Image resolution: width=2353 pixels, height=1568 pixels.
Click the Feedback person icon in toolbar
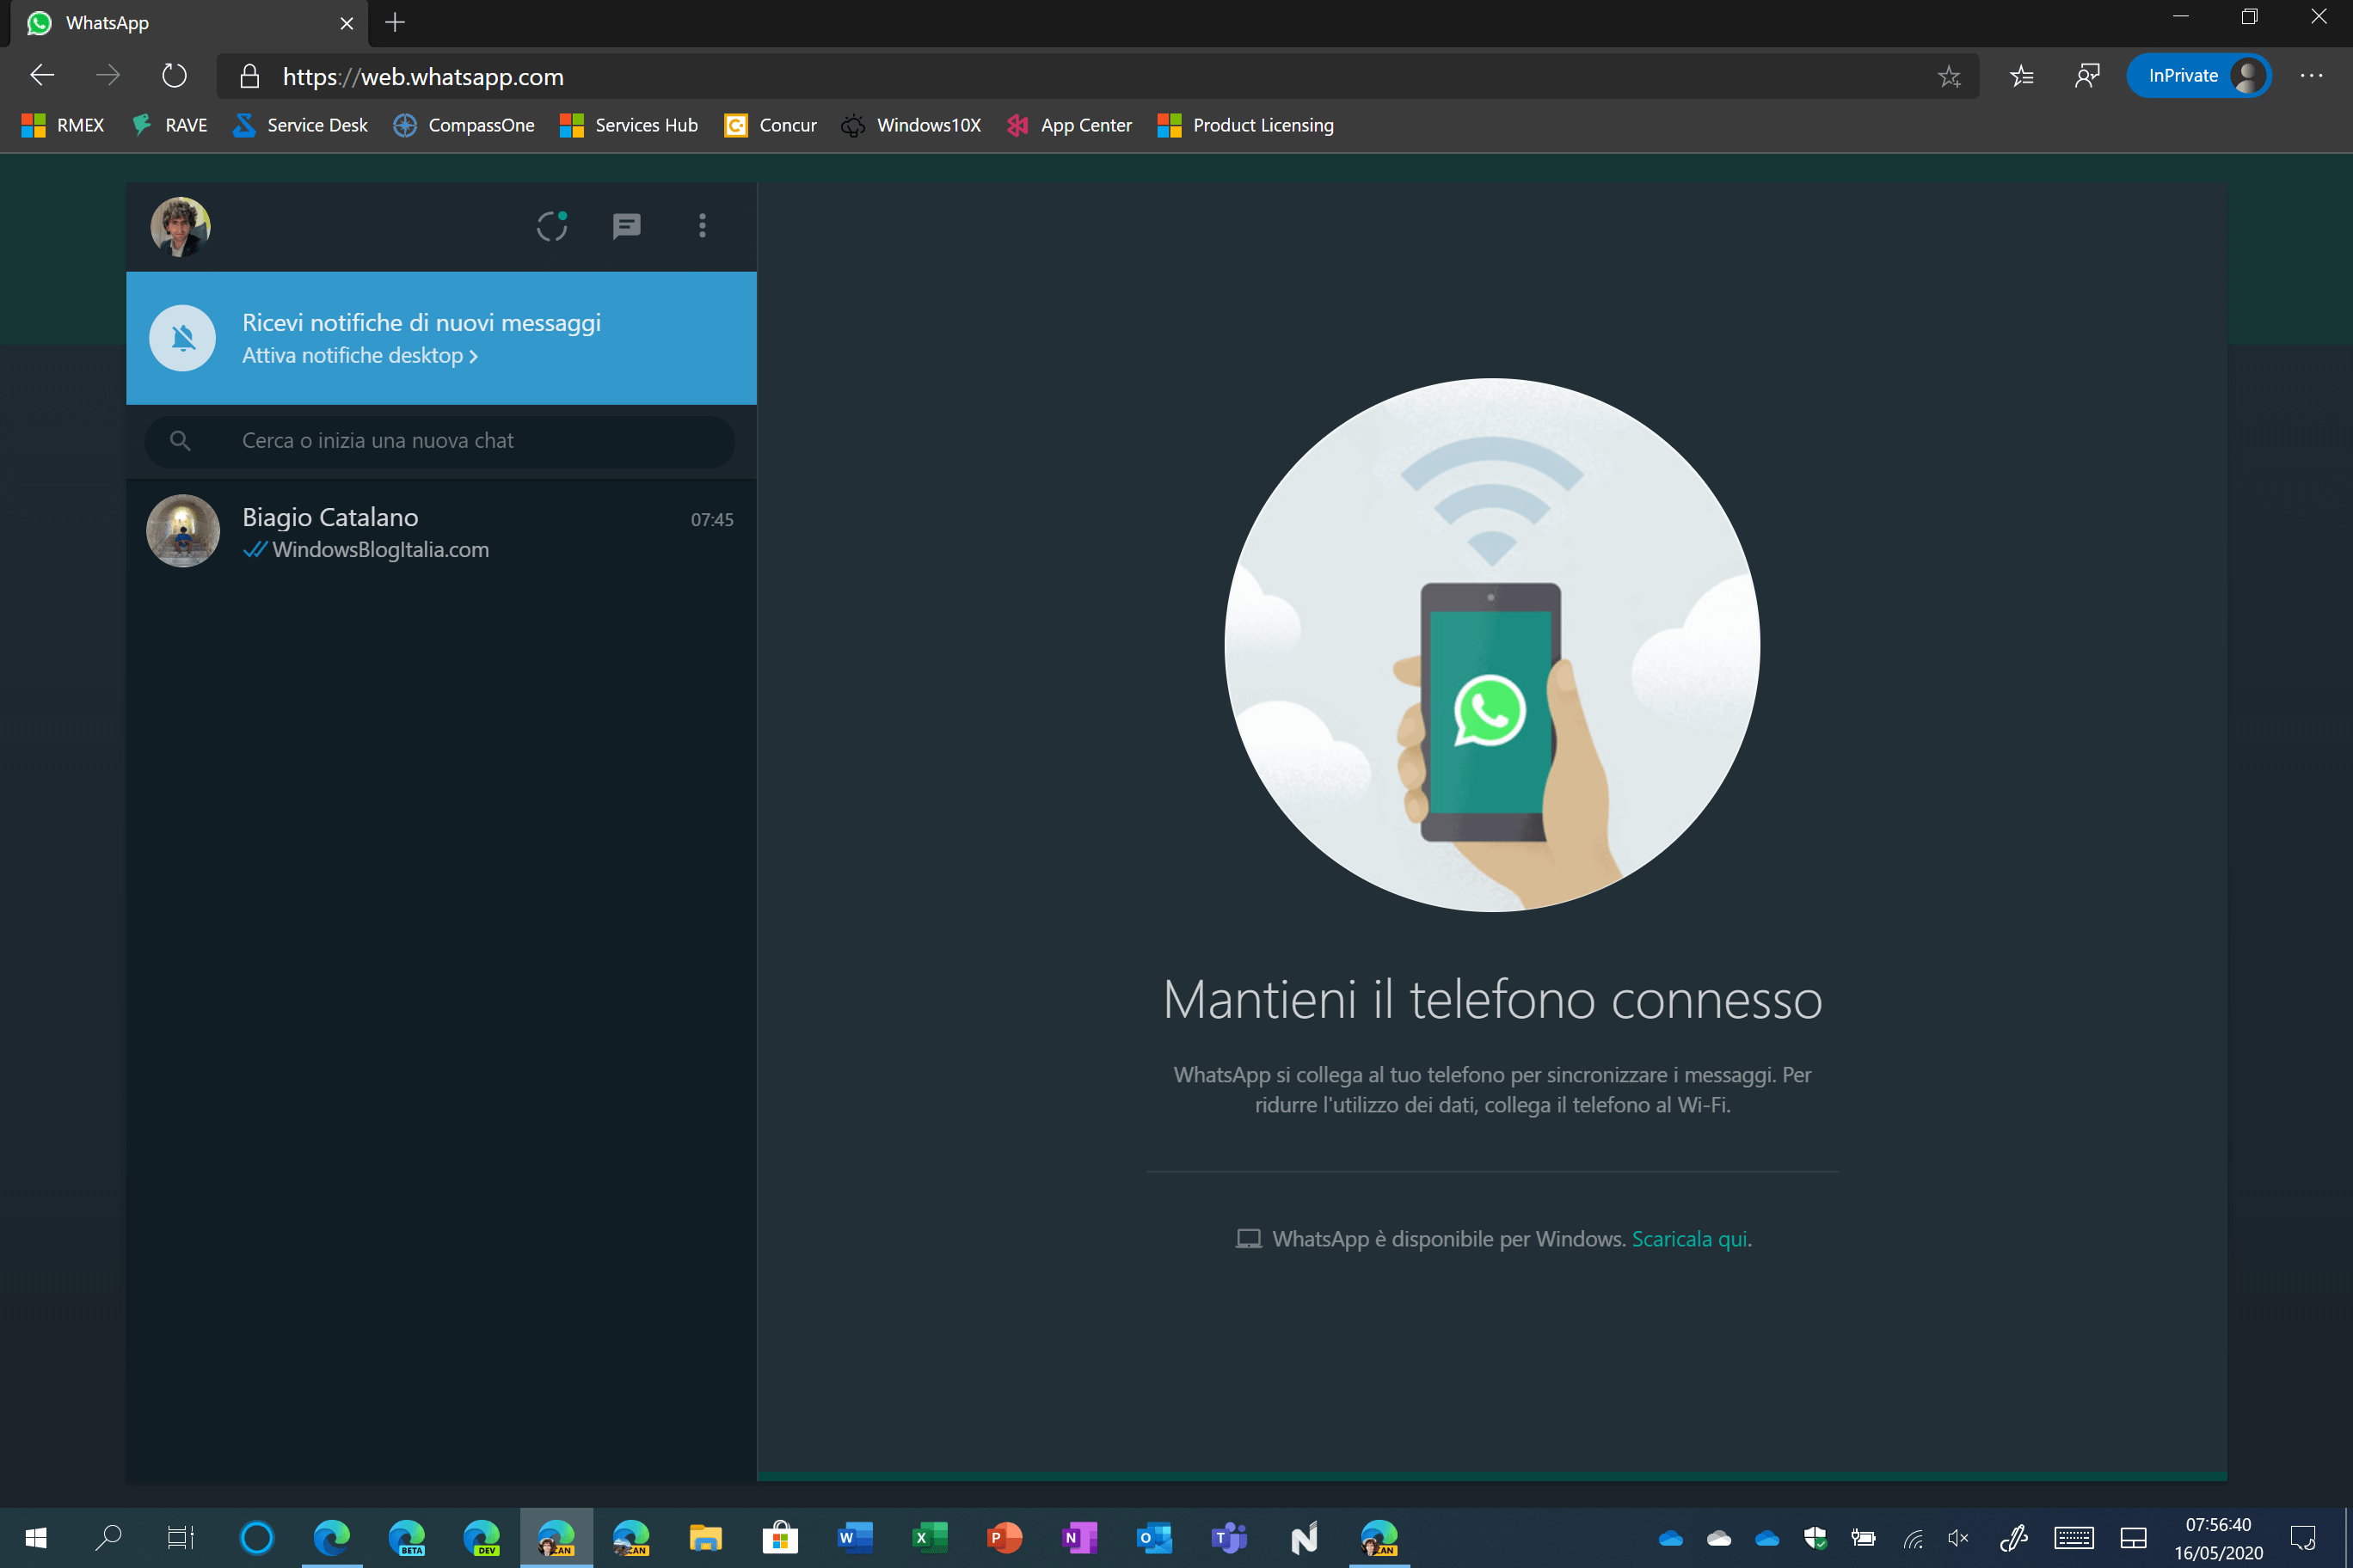click(x=2087, y=76)
